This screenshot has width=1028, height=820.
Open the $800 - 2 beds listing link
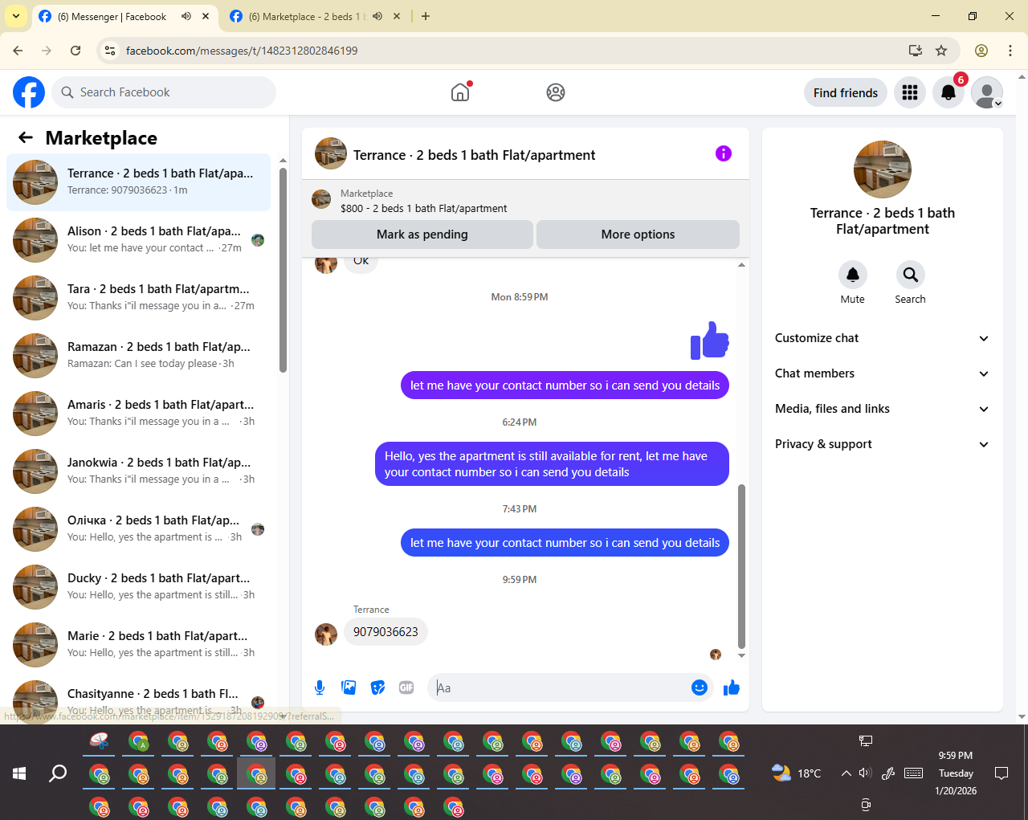point(423,208)
